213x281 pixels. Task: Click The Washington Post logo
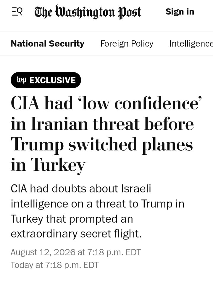(88, 12)
